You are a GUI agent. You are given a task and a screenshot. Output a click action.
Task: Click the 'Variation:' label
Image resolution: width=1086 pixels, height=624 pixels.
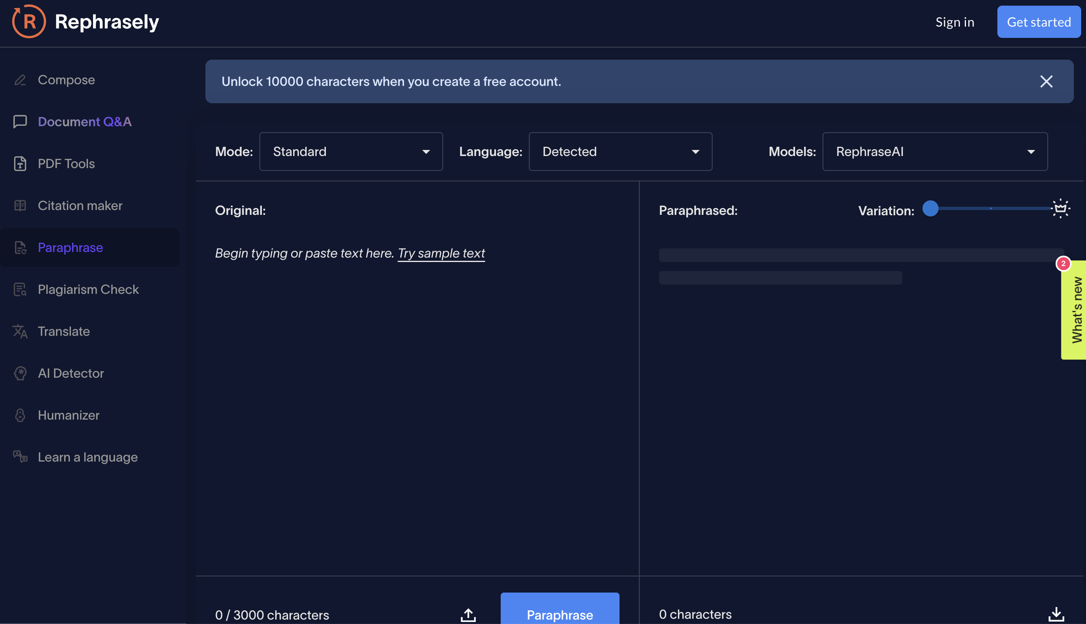pyautogui.click(x=886, y=210)
